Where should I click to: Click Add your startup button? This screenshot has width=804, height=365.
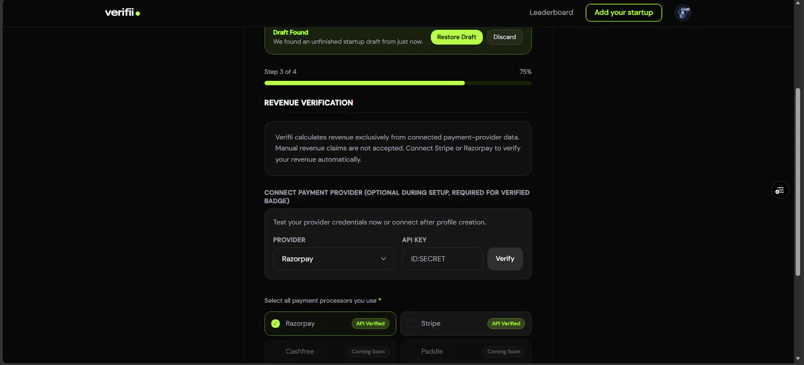624,13
